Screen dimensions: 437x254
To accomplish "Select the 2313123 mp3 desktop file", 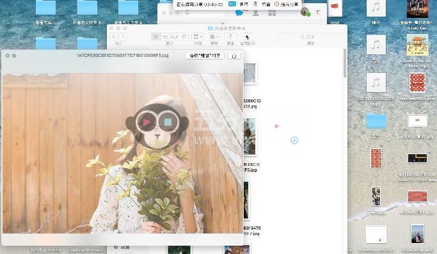I will 376,83.
